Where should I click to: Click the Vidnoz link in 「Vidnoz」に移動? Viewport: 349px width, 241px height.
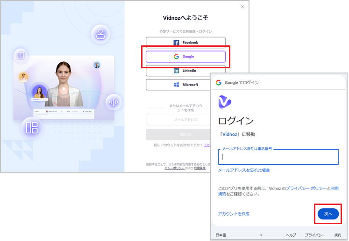pos(230,134)
